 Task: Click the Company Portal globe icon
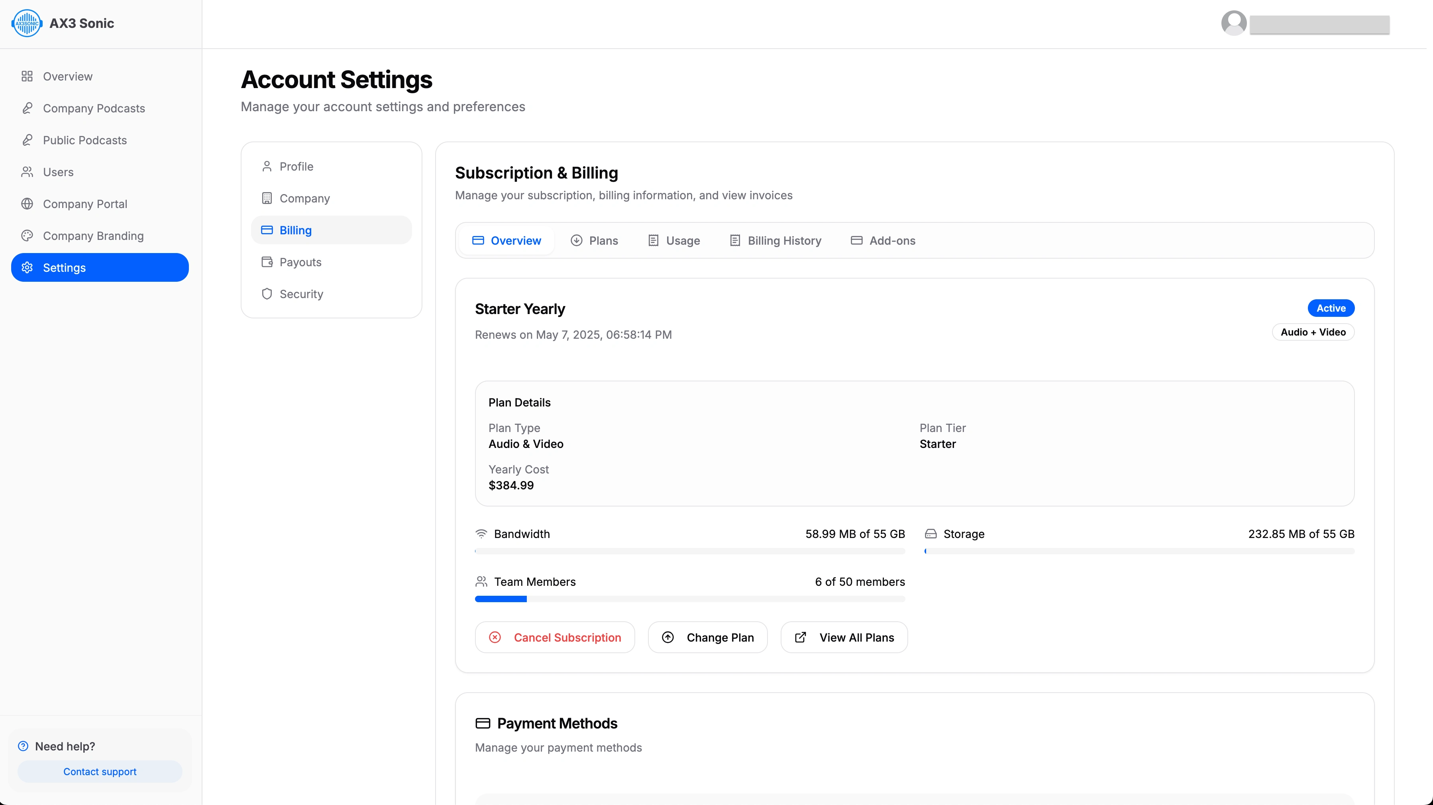27,204
